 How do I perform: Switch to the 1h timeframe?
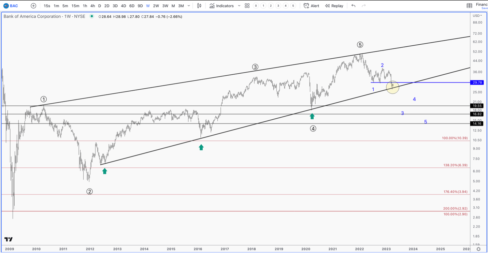click(85, 6)
